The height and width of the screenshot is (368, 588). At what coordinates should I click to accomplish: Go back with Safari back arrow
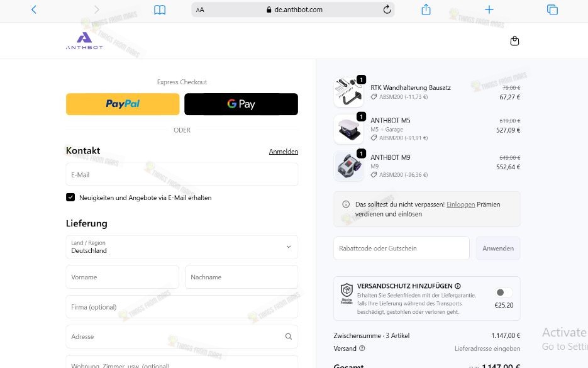pyautogui.click(x=34, y=9)
